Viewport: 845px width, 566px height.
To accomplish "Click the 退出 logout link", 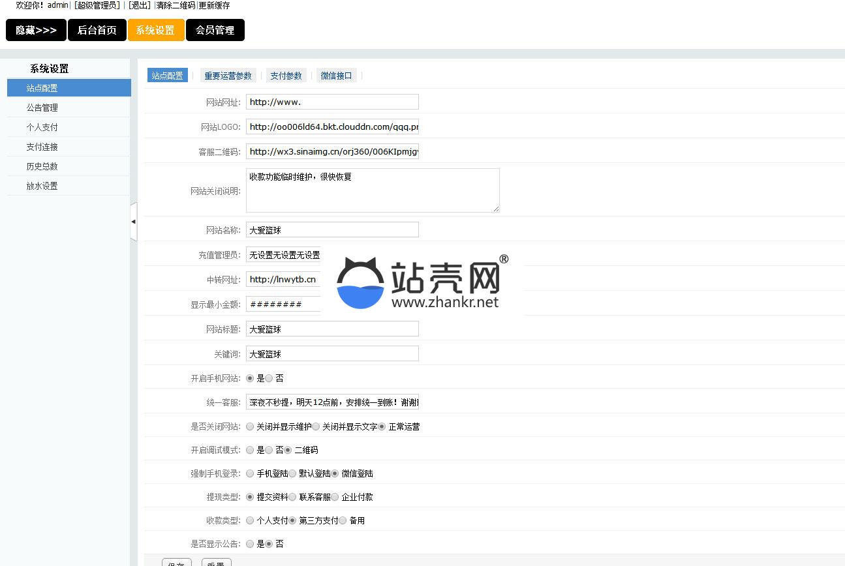I will pyautogui.click(x=139, y=5).
